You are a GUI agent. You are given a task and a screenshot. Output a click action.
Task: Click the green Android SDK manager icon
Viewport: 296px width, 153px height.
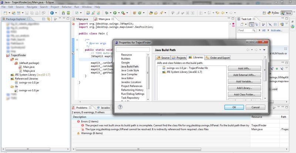(x=63, y=13)
